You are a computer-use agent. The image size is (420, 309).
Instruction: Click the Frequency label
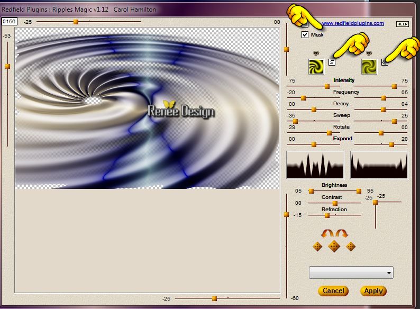346,92
